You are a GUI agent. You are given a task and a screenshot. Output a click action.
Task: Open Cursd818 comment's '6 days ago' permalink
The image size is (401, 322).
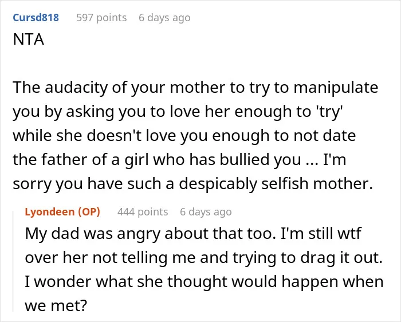(x=164, y=18)
